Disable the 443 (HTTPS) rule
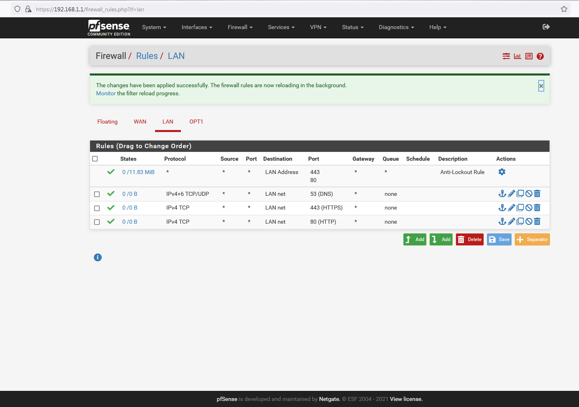Viewport: 579px width, 407px height. click(529, 208)
